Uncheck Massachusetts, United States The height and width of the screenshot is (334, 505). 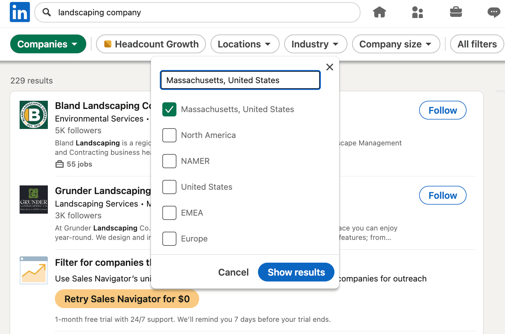coord(169,109)
